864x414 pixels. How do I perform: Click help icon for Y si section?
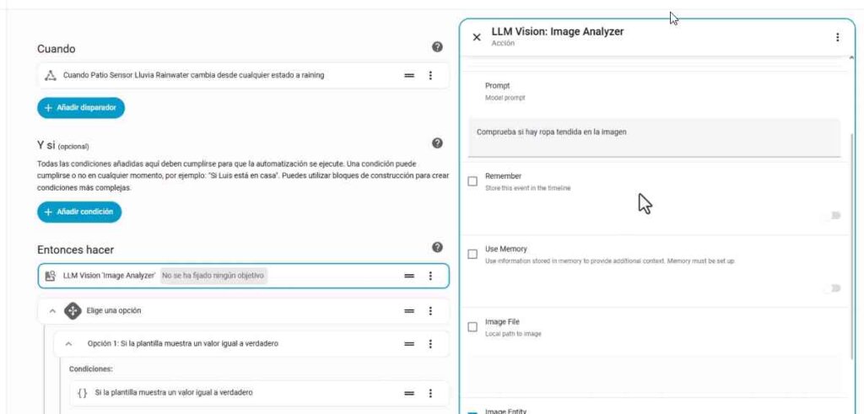pyautogui.click(x=437, y=143)
